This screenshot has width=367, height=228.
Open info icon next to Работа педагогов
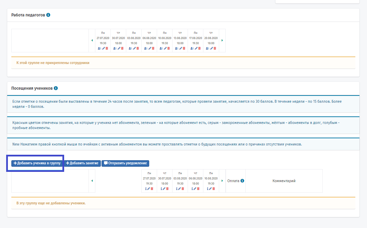(48, 15)
